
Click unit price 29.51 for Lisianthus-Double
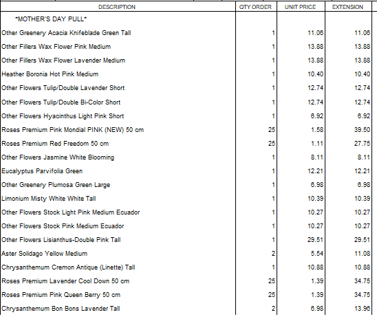click(316, 240)
